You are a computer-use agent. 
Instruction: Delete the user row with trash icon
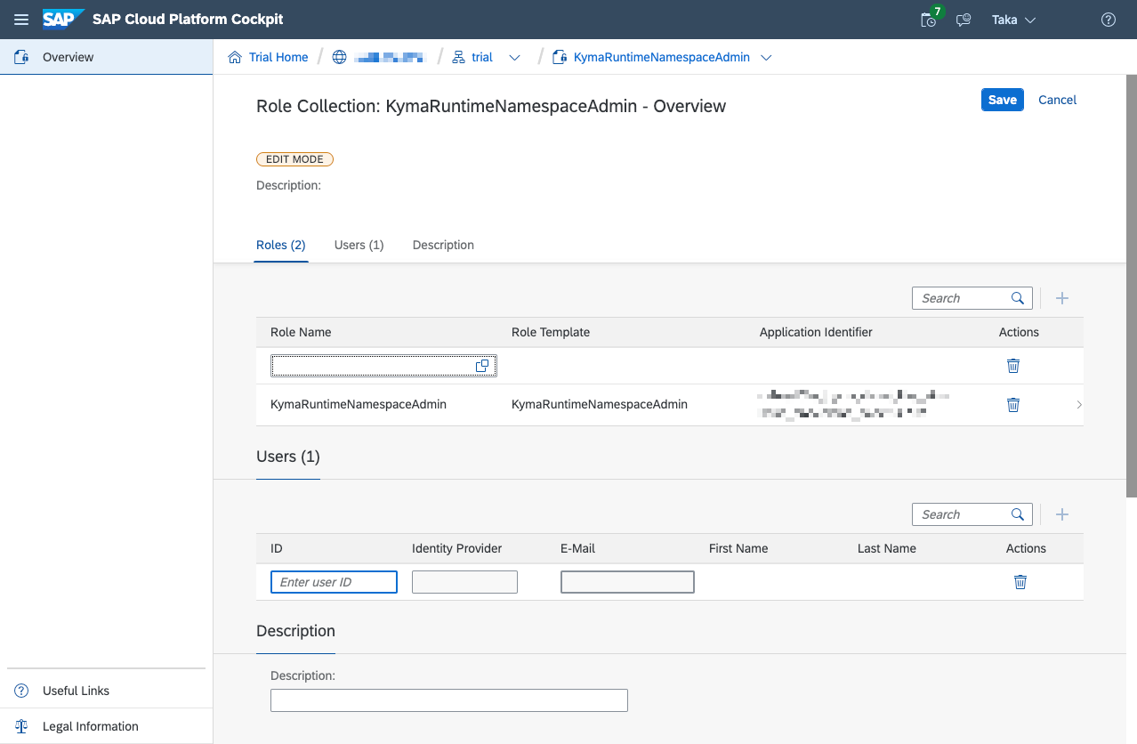click(x=1020, y=581)
